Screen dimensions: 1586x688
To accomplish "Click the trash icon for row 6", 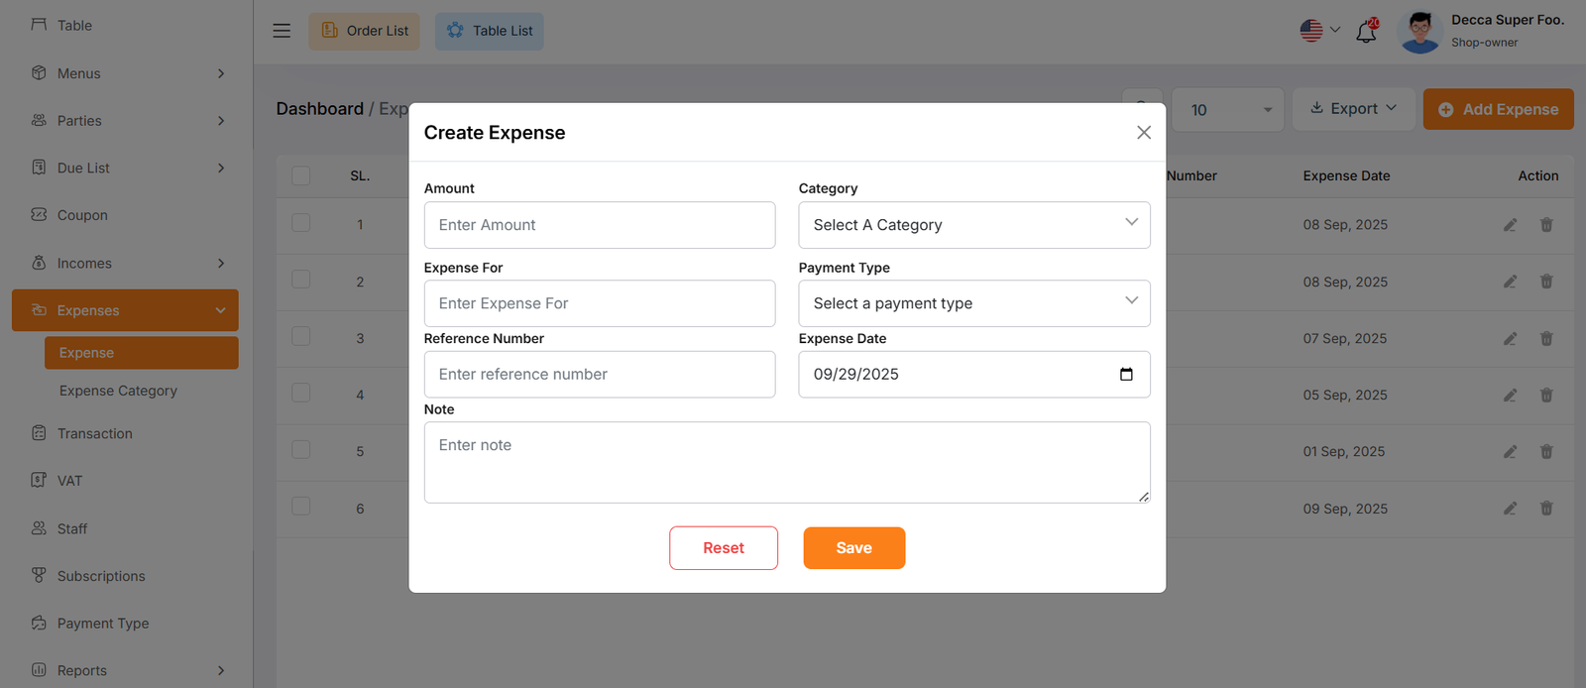I will 1546,509.
